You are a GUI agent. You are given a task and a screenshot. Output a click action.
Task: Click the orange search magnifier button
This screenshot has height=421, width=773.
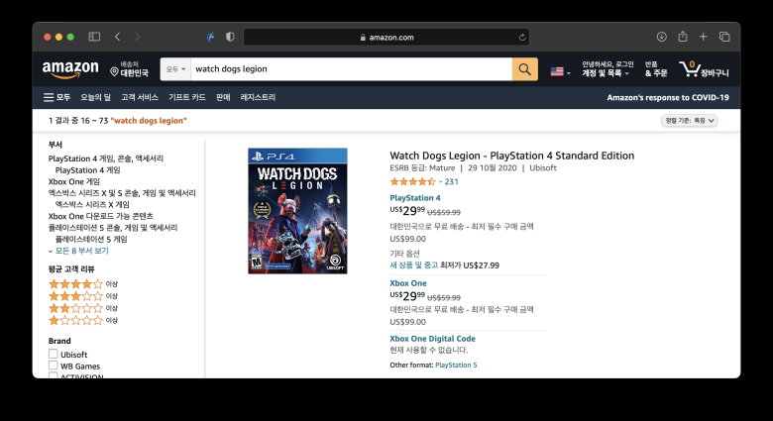(x=524, y=69)
